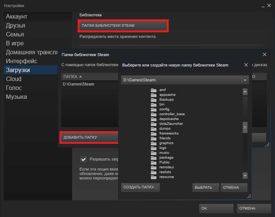Close the folder chooser dialog

coord(246,65)
